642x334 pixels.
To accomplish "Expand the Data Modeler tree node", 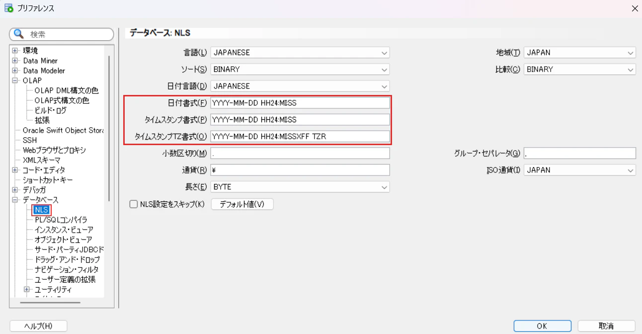I will click(x=15, y=71).
